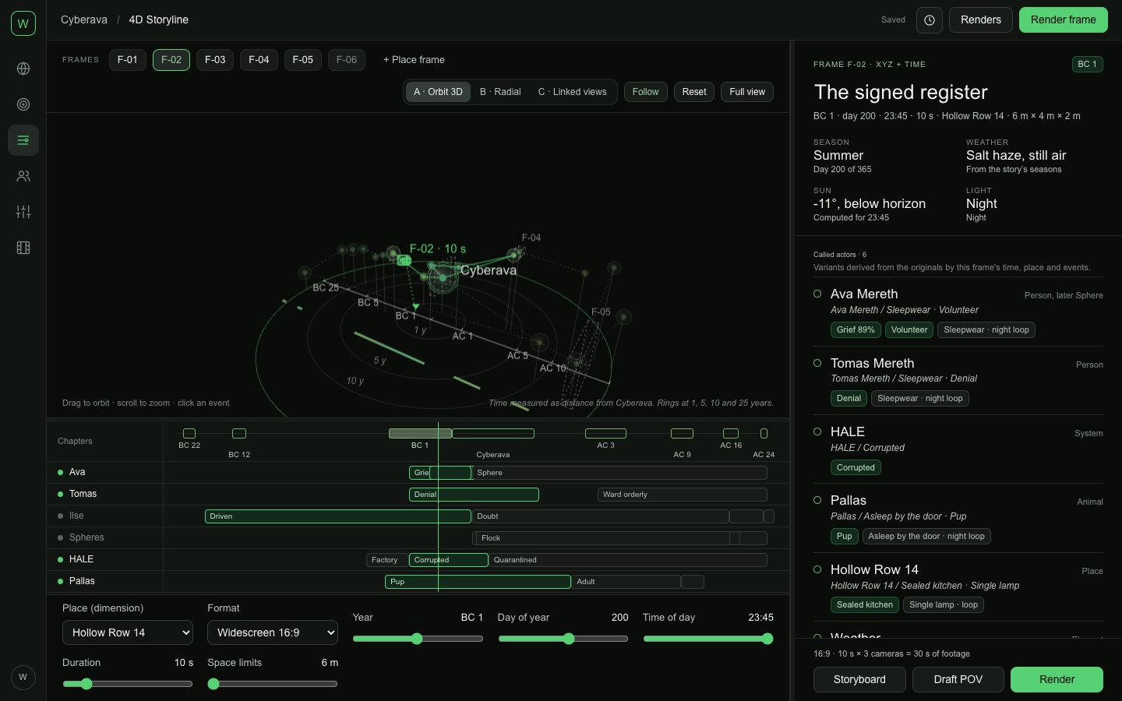
Task: Open the actors people sidebar icon
Action: pyautogui.click(x=23, y=176)
